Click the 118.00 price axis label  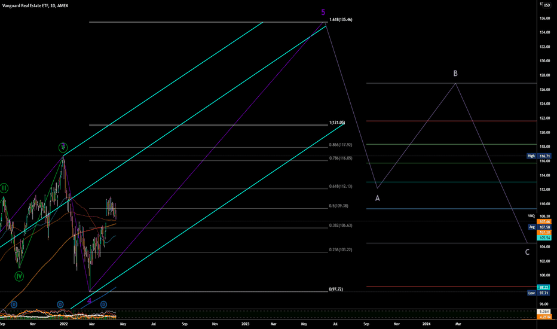click(x=544, y=147)
